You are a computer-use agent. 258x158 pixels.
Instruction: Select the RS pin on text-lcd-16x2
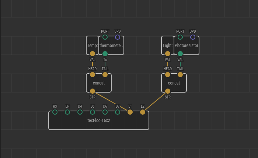tap(55, 112)
